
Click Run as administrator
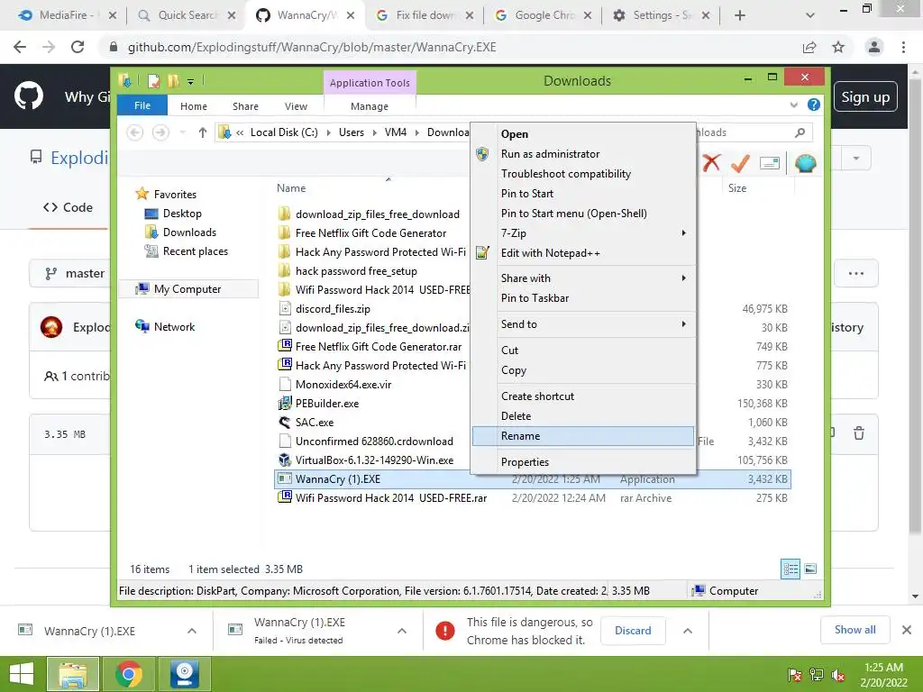[x=583, y=153]
